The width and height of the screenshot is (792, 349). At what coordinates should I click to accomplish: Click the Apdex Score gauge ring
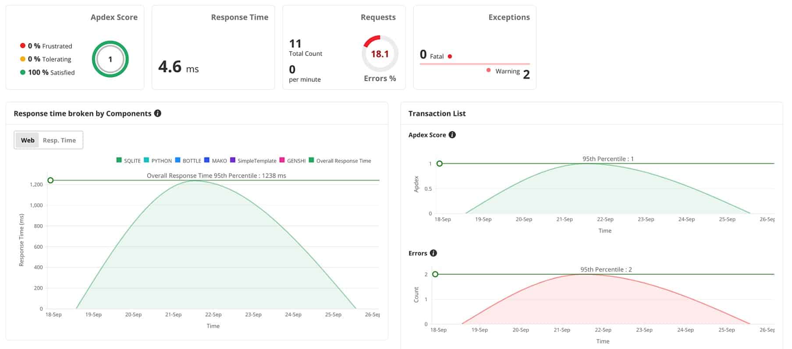pos(110,59)
